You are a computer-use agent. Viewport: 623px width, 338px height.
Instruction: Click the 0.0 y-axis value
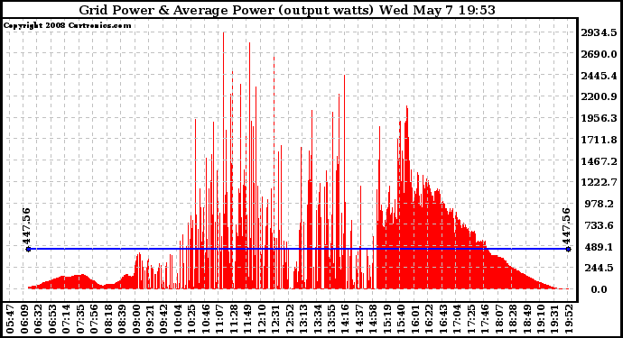[x=600, y=289]
